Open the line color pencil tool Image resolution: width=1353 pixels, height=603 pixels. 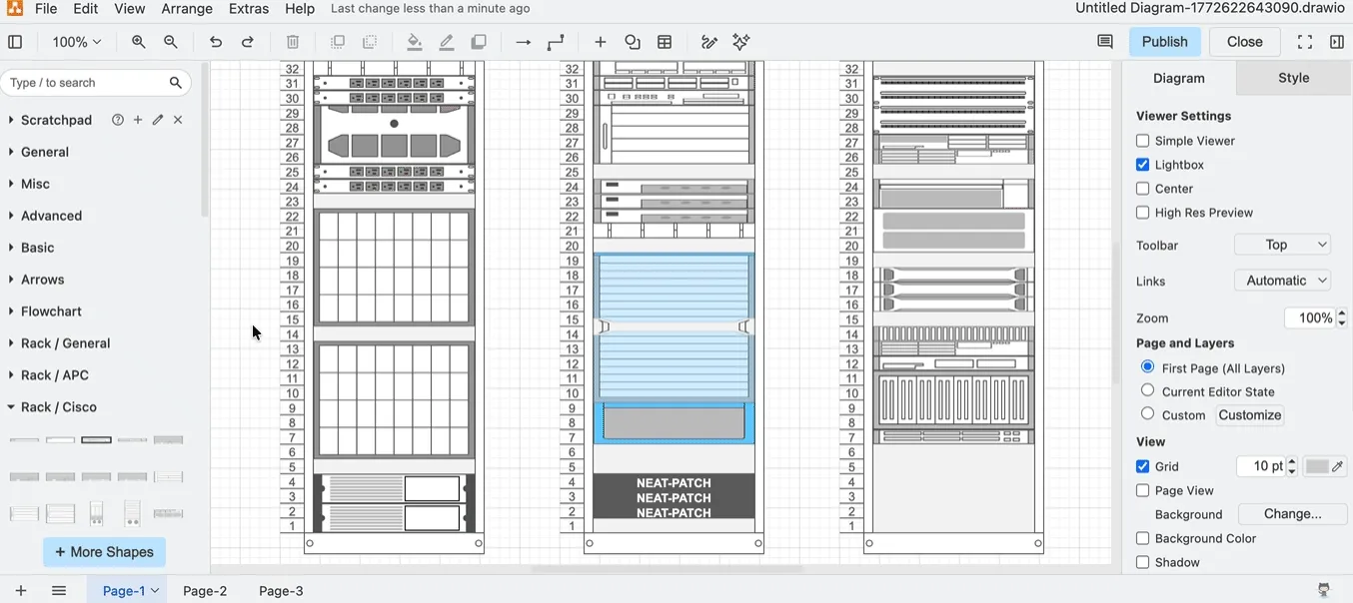click(447, 42)
